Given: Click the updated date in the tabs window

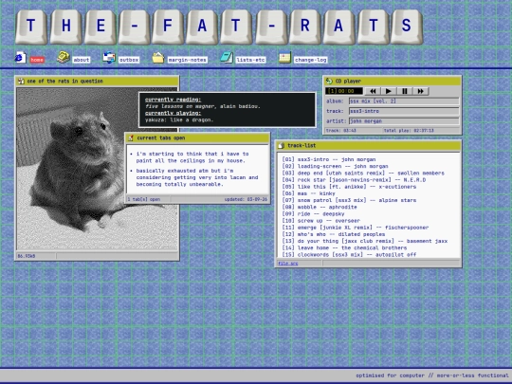Looking at the screenshot, I should pos(246,199).
